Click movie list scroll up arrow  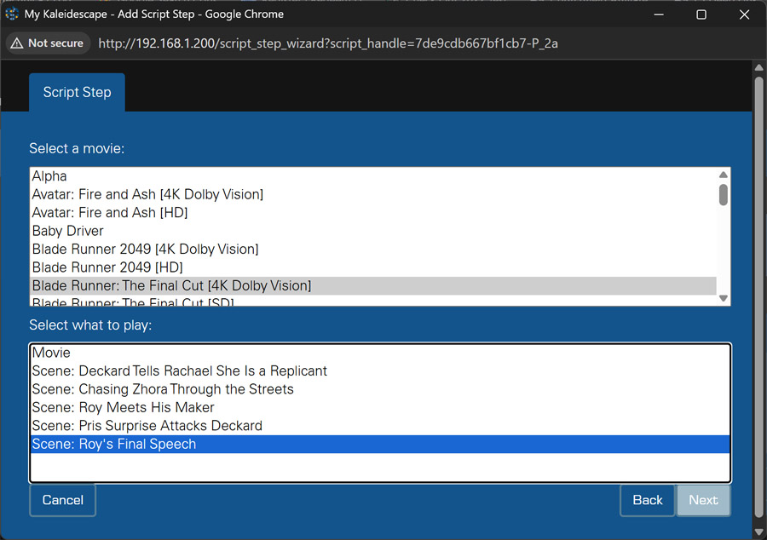tap(724, 175)
